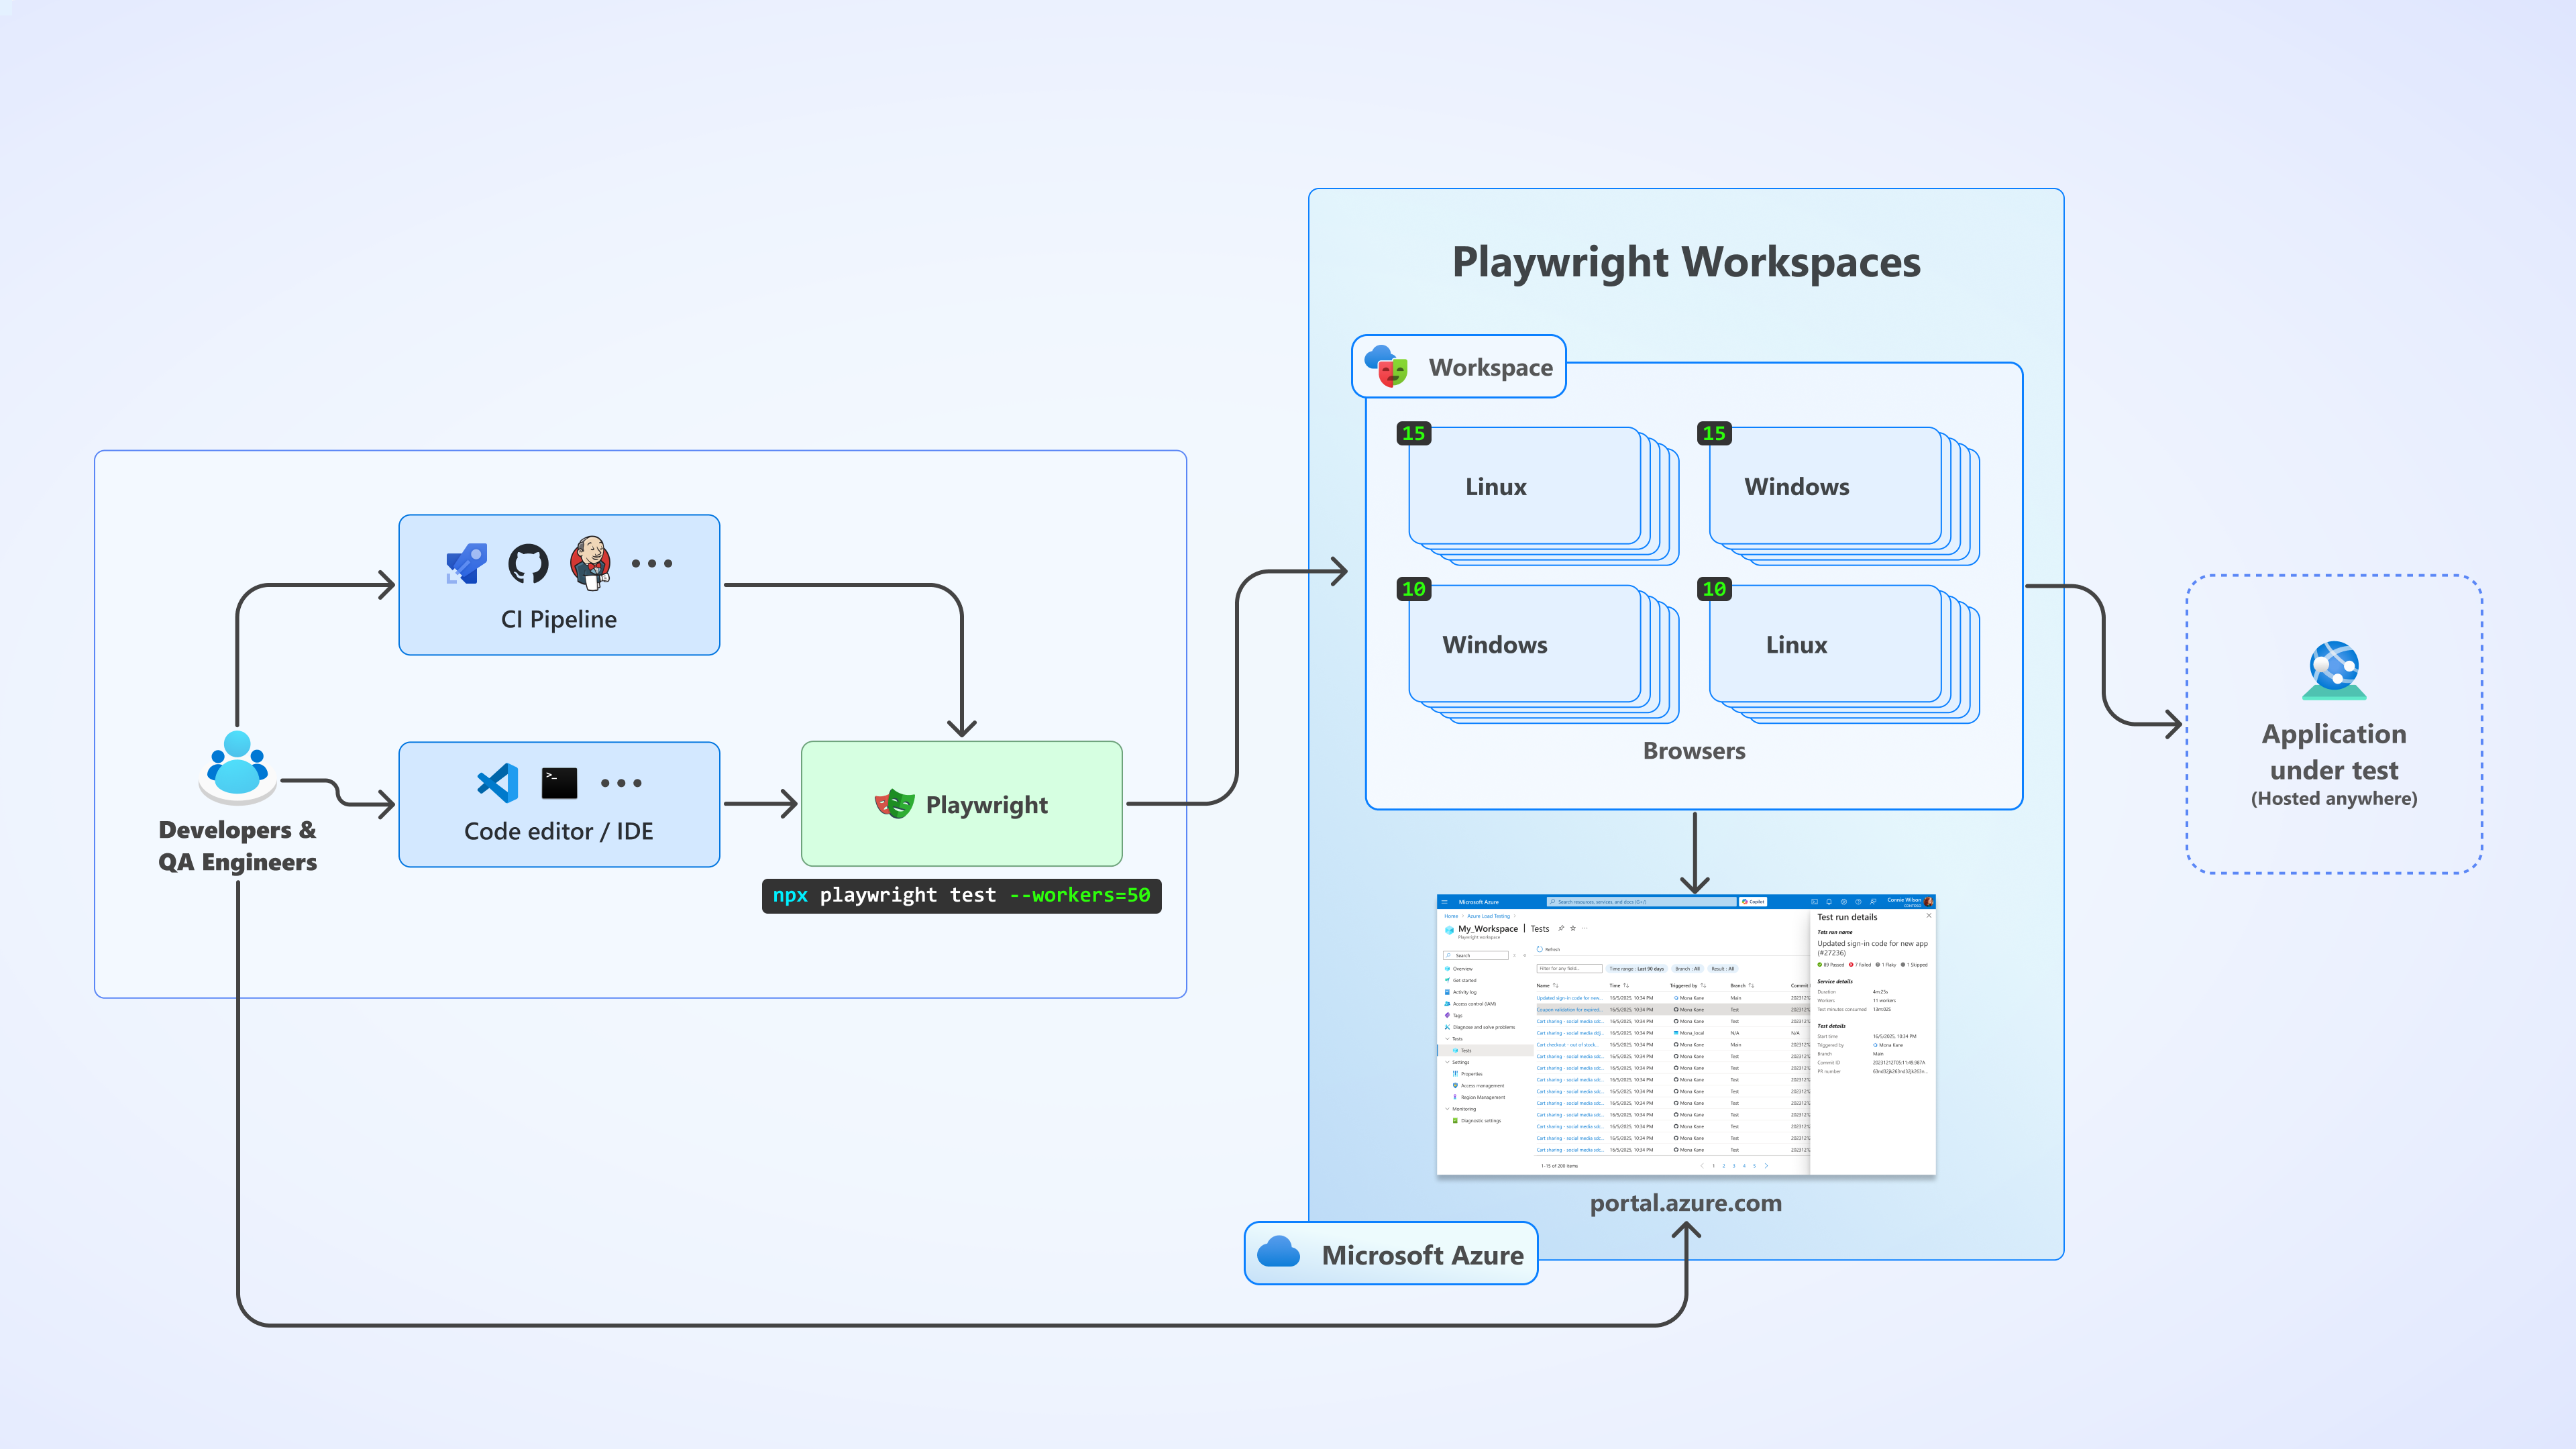This screenshot has height=1449, width=2576.
Task: Pin the Tests view to the dashboard
Action: [x=1561, y=928]
